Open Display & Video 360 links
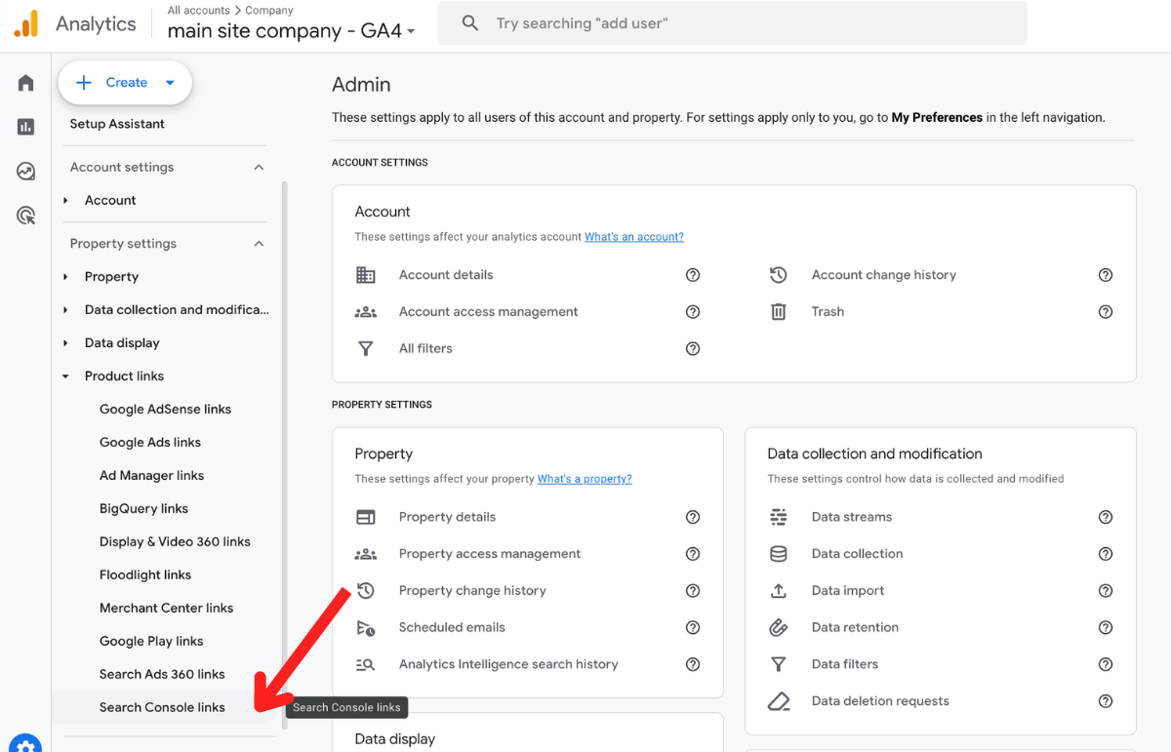The width and height of the screenshot is (1171, 752). (x=175, y=542)
